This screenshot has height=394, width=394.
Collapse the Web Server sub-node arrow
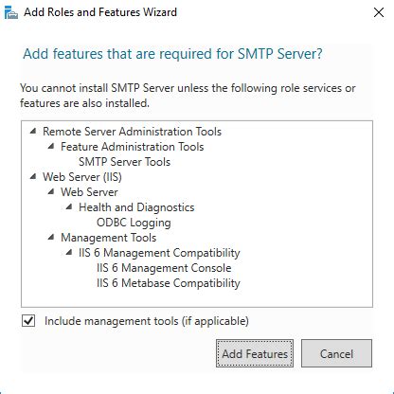[51, 191]
